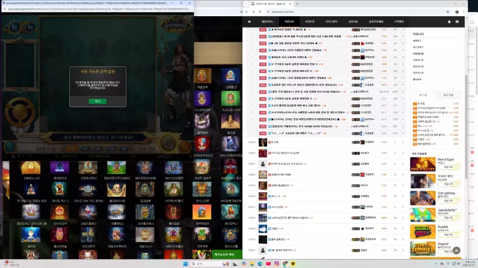Click the Windows taskbar search box
478x268 pixels.
[x=210, y=264]
